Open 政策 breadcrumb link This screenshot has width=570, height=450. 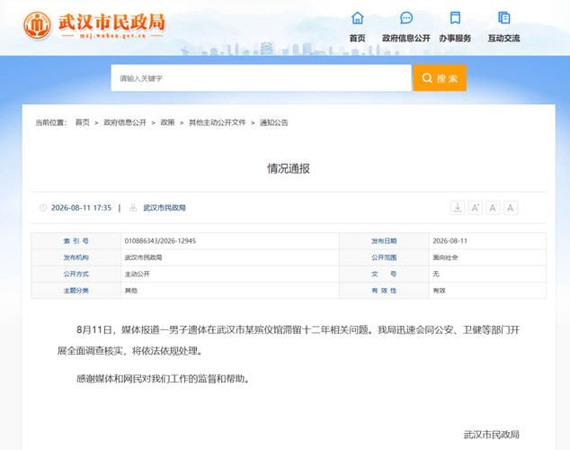167,122
